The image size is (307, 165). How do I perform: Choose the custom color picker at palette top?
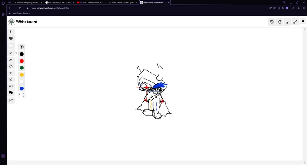22,47
